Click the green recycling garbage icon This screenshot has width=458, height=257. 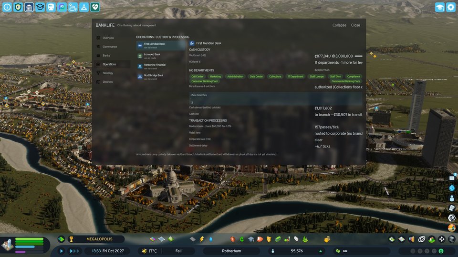(x=242, y=239)
